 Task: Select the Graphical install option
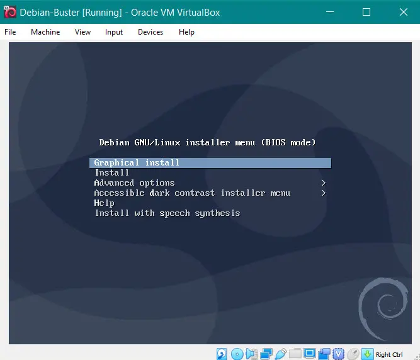(x=210, y=163)
